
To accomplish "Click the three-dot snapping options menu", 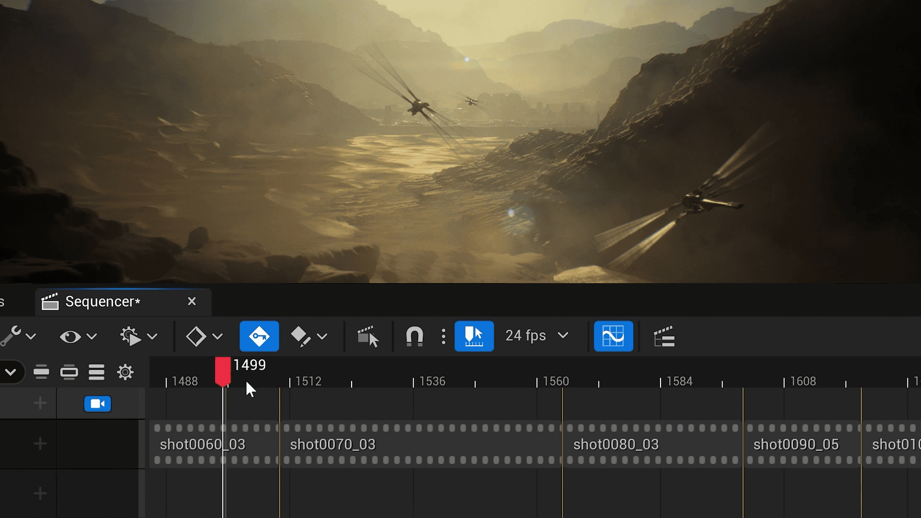I will [443, 336].
